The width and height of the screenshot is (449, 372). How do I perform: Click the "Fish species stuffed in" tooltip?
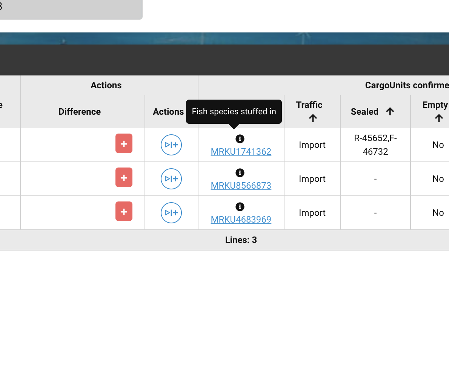234,112
